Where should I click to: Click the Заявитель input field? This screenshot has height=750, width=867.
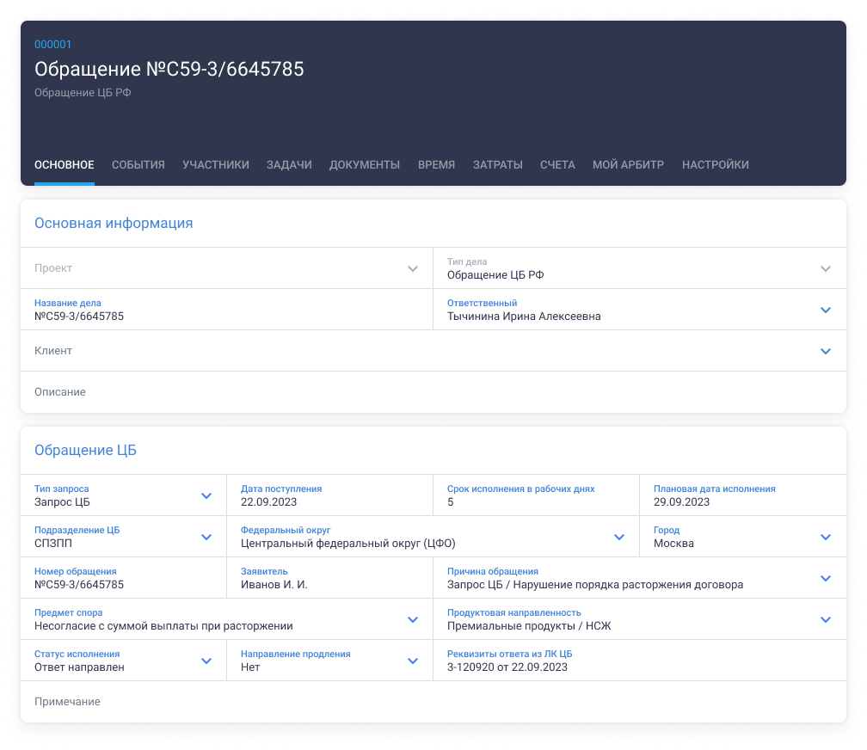pyautogui.click(x=327, y=584)
